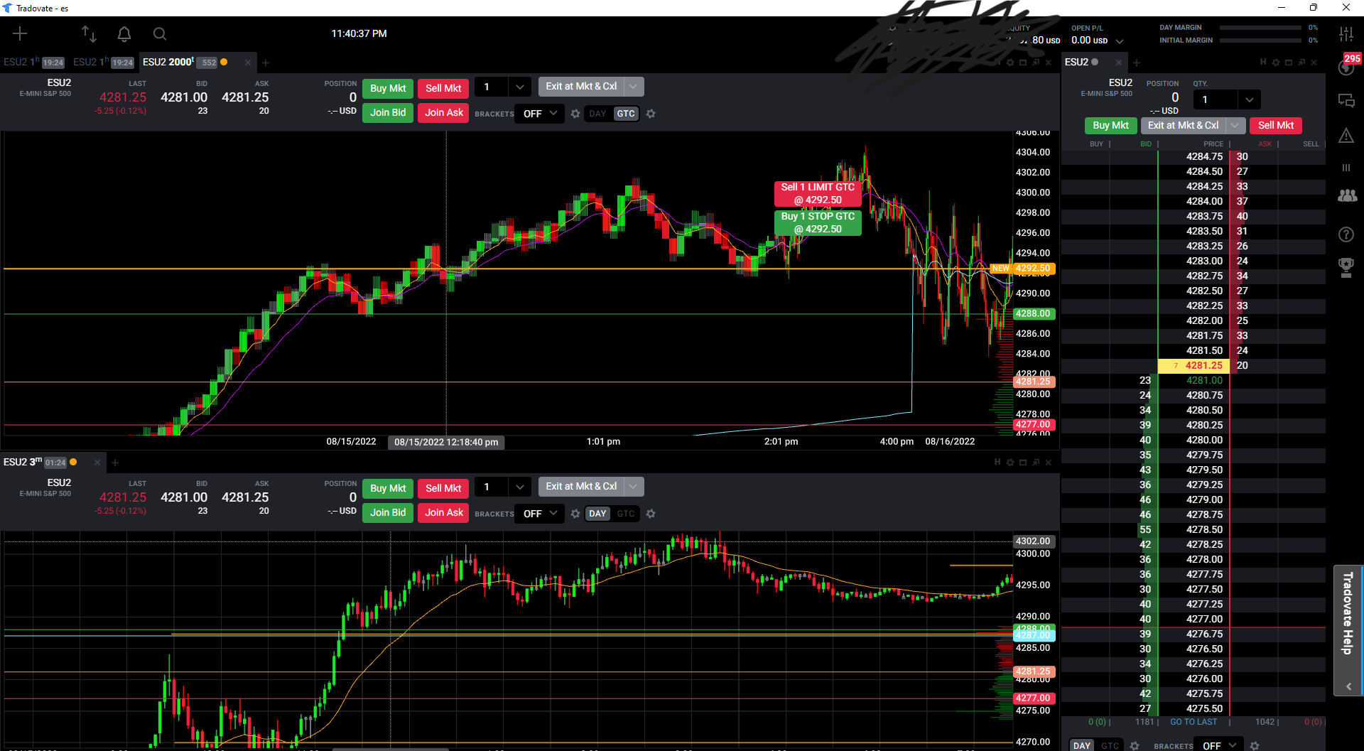This screenshot has width=1364, height=751.
Task: Switch to first ESU2 1h chart tab
Action: click(33, 63)
